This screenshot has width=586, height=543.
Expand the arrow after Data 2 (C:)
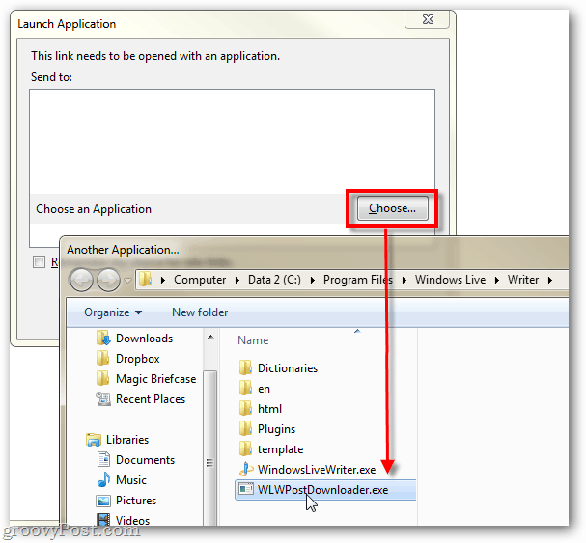click(x=312, y=280)
